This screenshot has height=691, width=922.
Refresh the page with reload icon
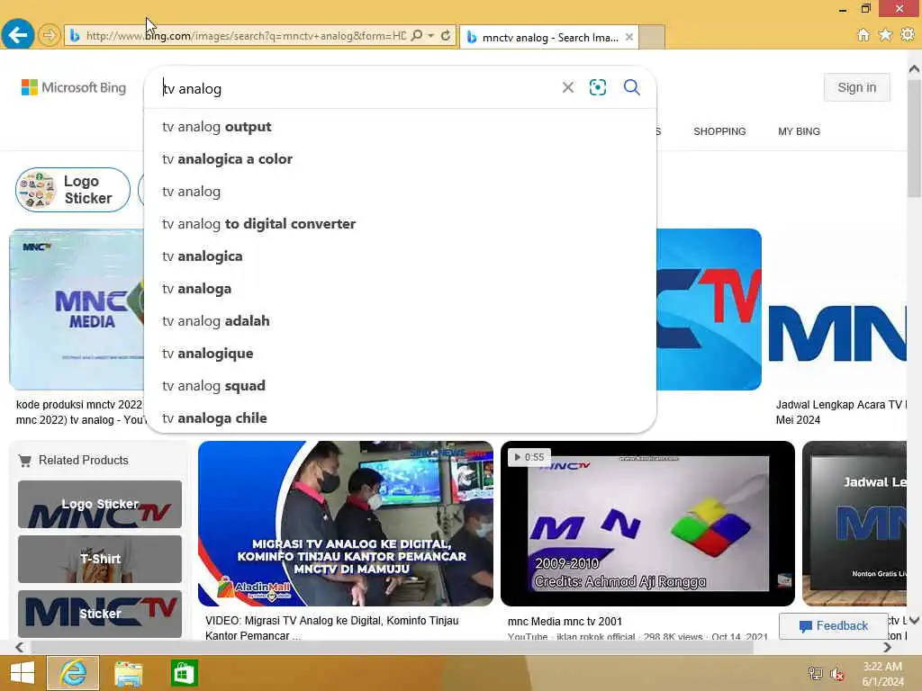click(x=446, y=35)
